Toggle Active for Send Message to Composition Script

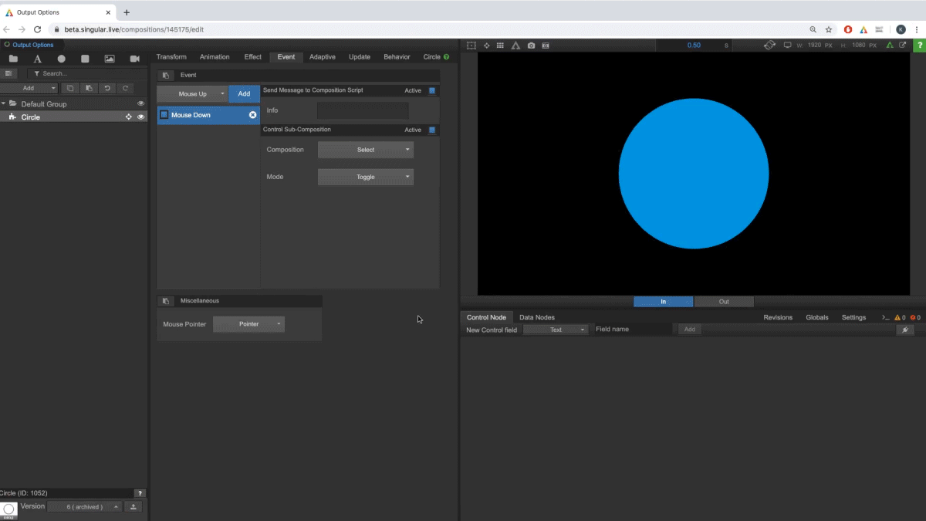432,90
